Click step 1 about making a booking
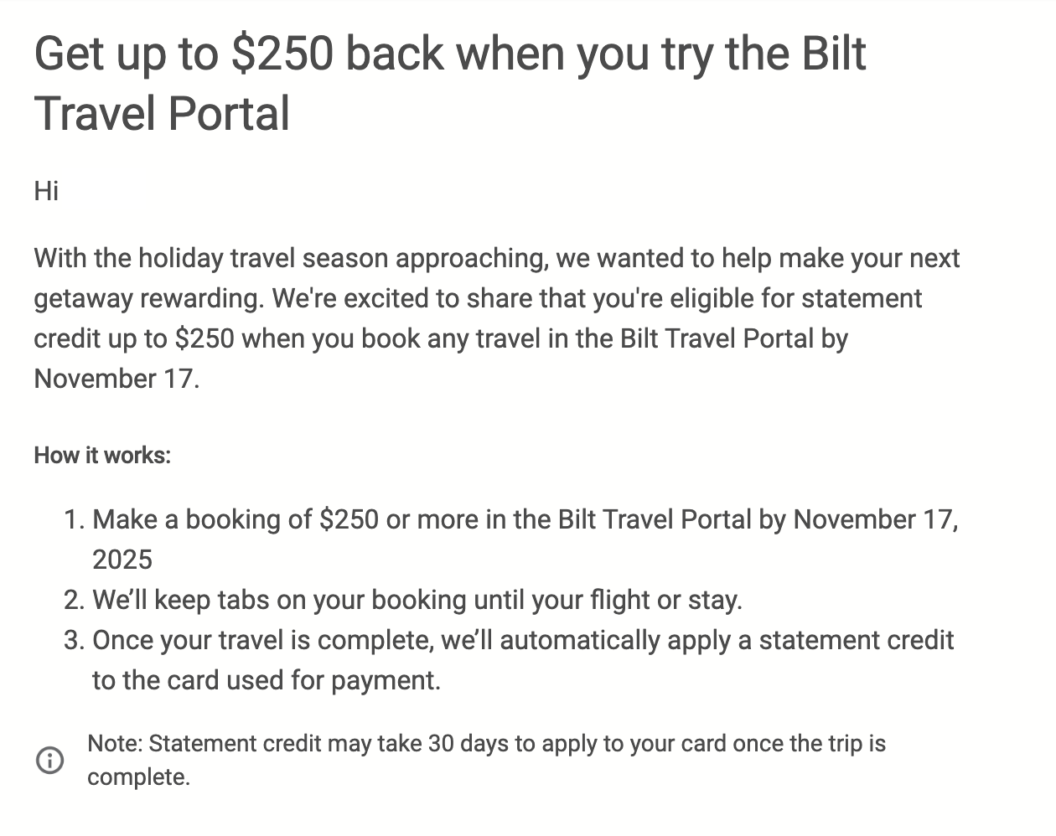 (525, 520)
